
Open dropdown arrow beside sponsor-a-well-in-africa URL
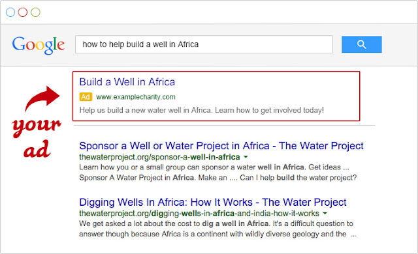point(246,157)
